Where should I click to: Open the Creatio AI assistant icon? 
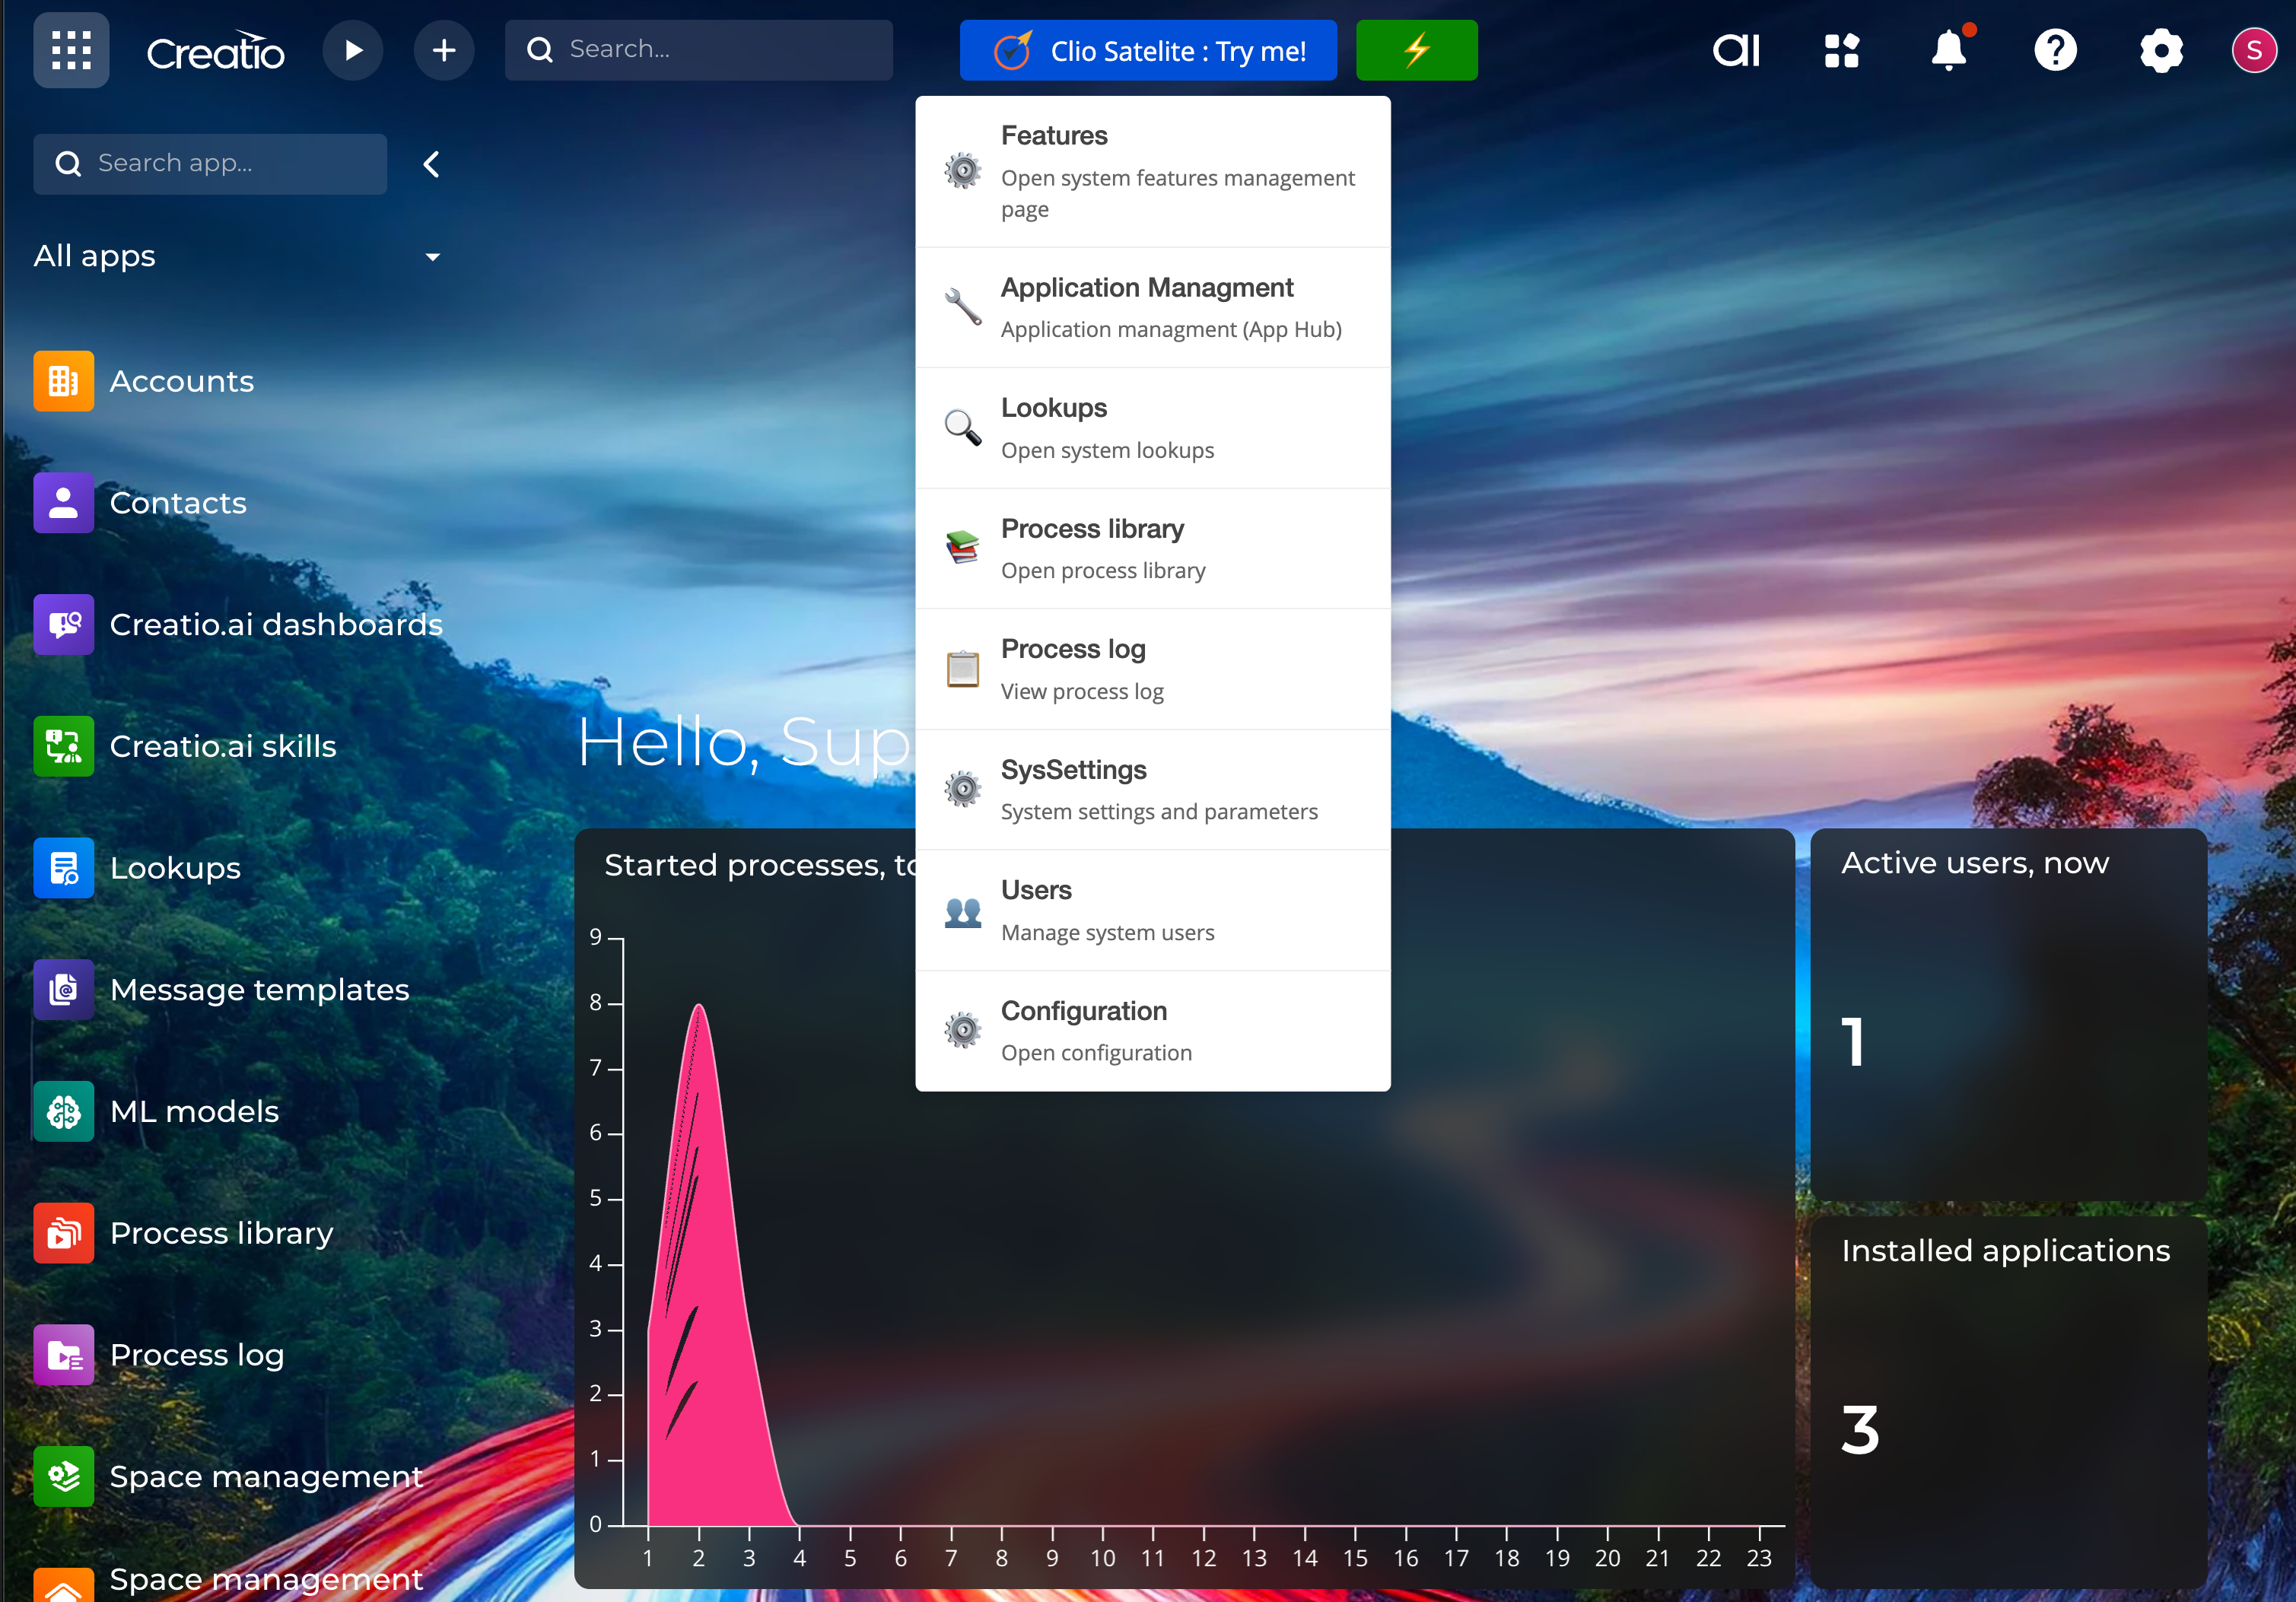click(1737, 50)
